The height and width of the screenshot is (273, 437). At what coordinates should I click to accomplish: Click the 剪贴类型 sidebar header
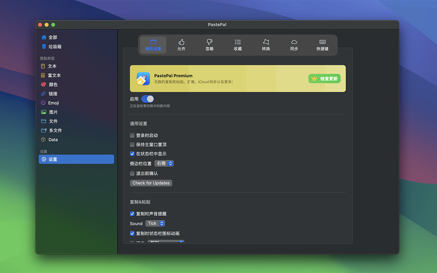pyautogui.click(x=47, y=58)
